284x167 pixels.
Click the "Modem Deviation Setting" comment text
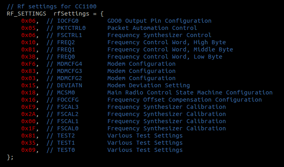tap(149, 85)
